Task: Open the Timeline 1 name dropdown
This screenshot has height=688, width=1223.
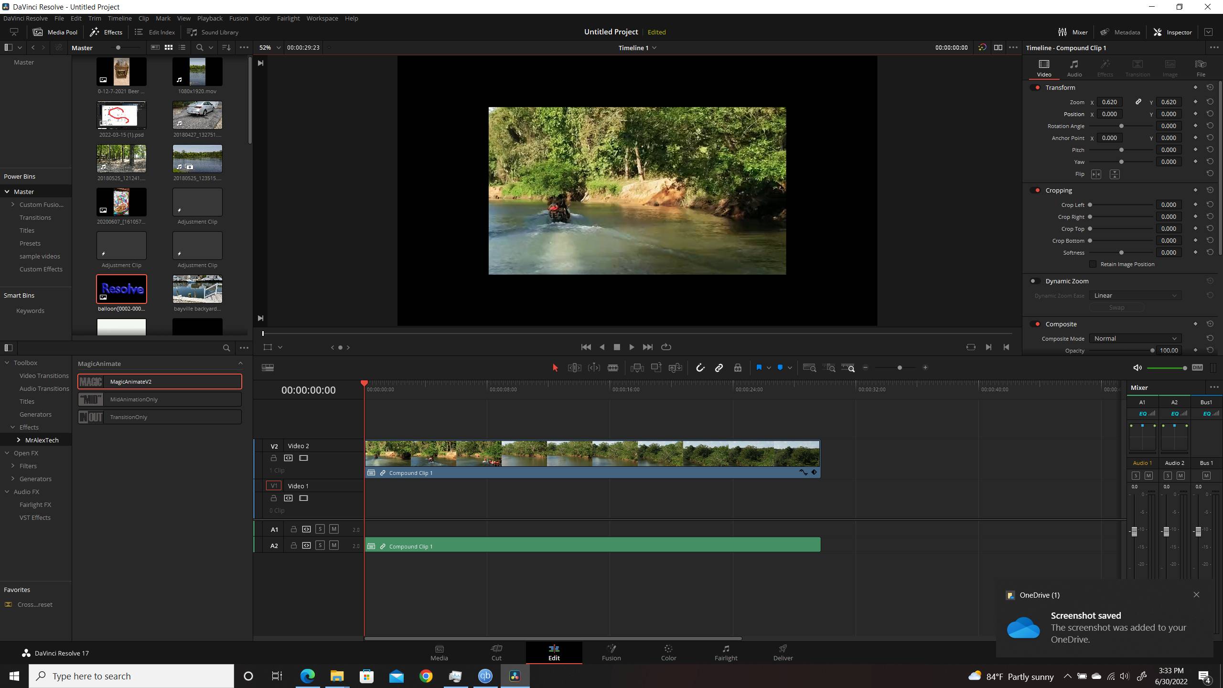Action: pyautogui.click(x=637, y=47)
